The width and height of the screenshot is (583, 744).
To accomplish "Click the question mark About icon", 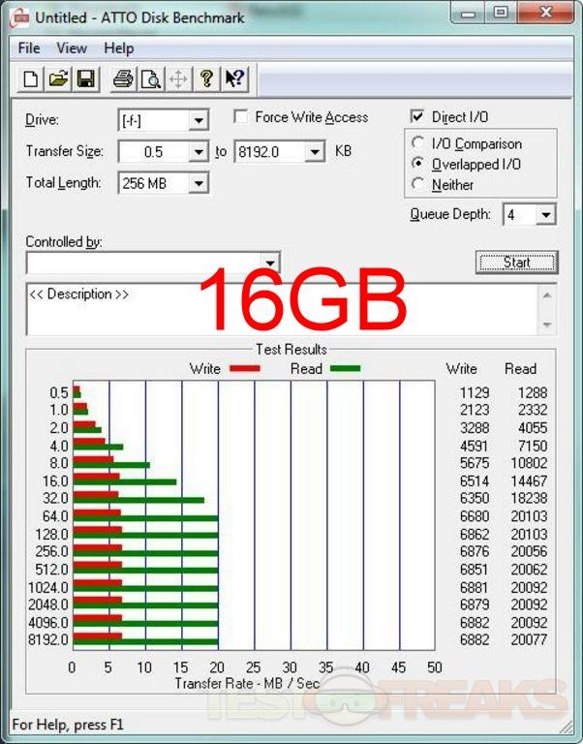I will coord(205,79).
